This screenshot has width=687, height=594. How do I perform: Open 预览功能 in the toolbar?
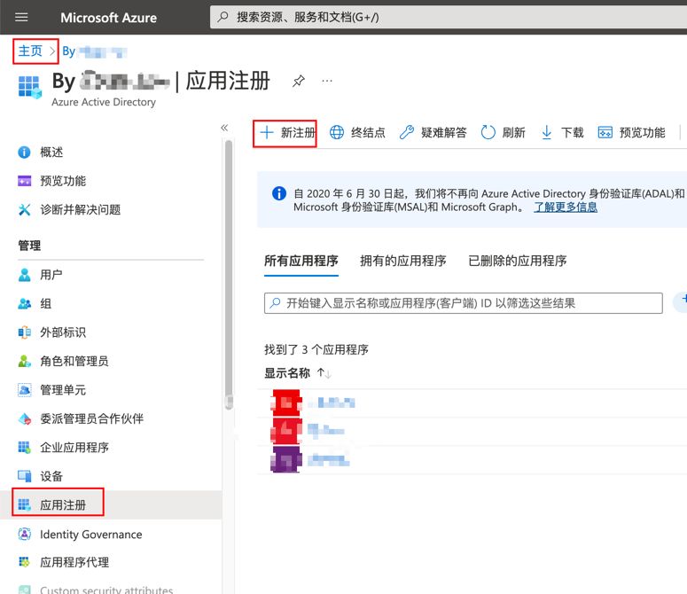(631, 132)
